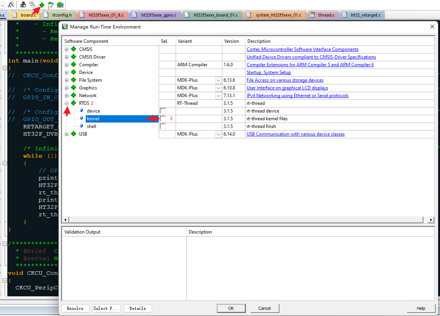Expand the Compiler tree node
The width and height of the screenshot is (440, 316).
point(67,65)
